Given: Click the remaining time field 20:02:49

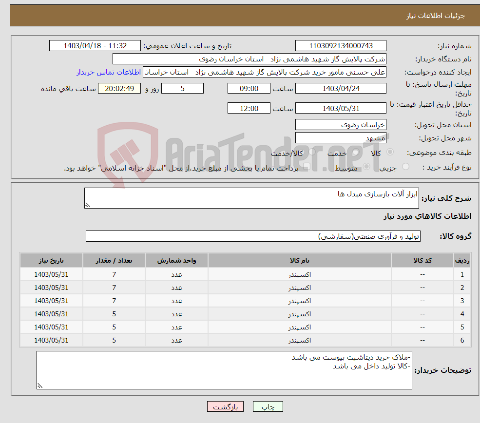Looking at the screenshot, I should pos(119,89).
